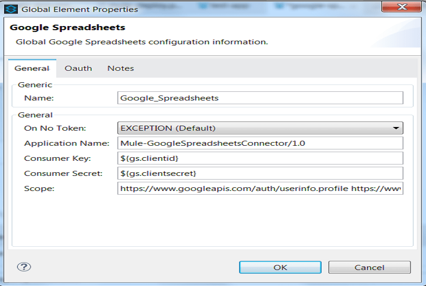Image resolution: width=426 pixels, height=286 pixels.
Task: Dismiss the dialog with Cancel
Action: tap(369, 266)
